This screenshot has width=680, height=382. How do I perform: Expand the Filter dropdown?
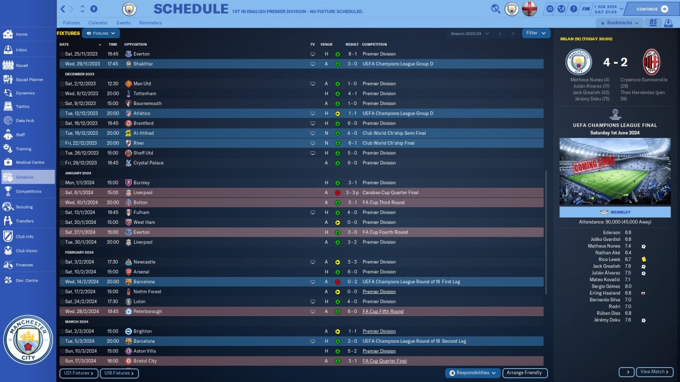(536, 33)
